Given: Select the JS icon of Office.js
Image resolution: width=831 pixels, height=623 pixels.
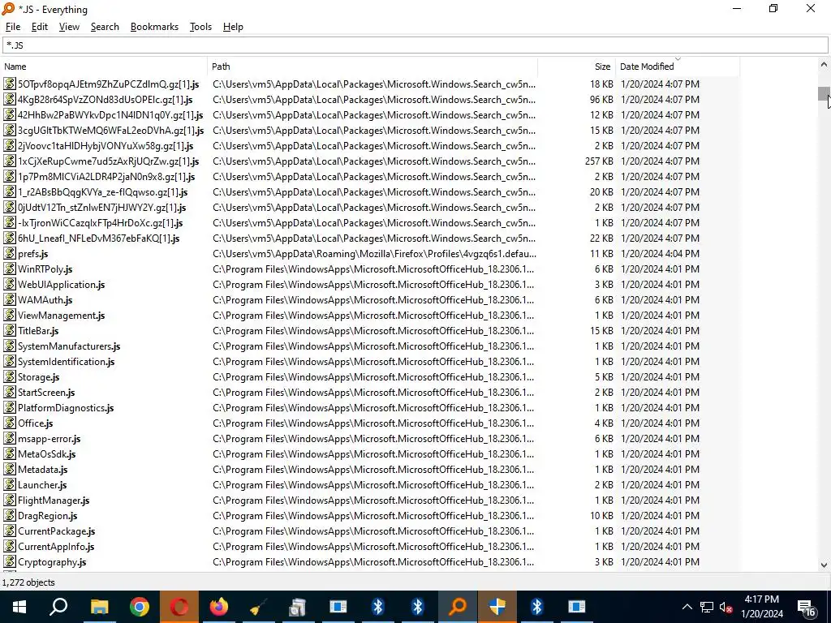Looking at the screenshot, I should click(x=10, y=423).
